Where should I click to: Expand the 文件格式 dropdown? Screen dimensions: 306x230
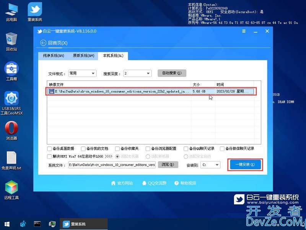pyautogui.click(x=82, y=73)
